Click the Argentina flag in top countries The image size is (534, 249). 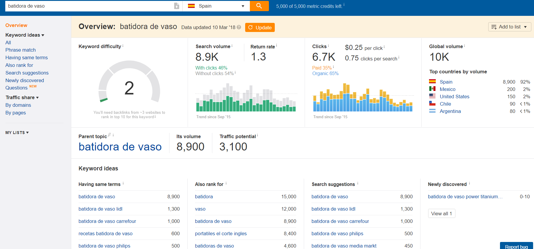click(432, 111)
